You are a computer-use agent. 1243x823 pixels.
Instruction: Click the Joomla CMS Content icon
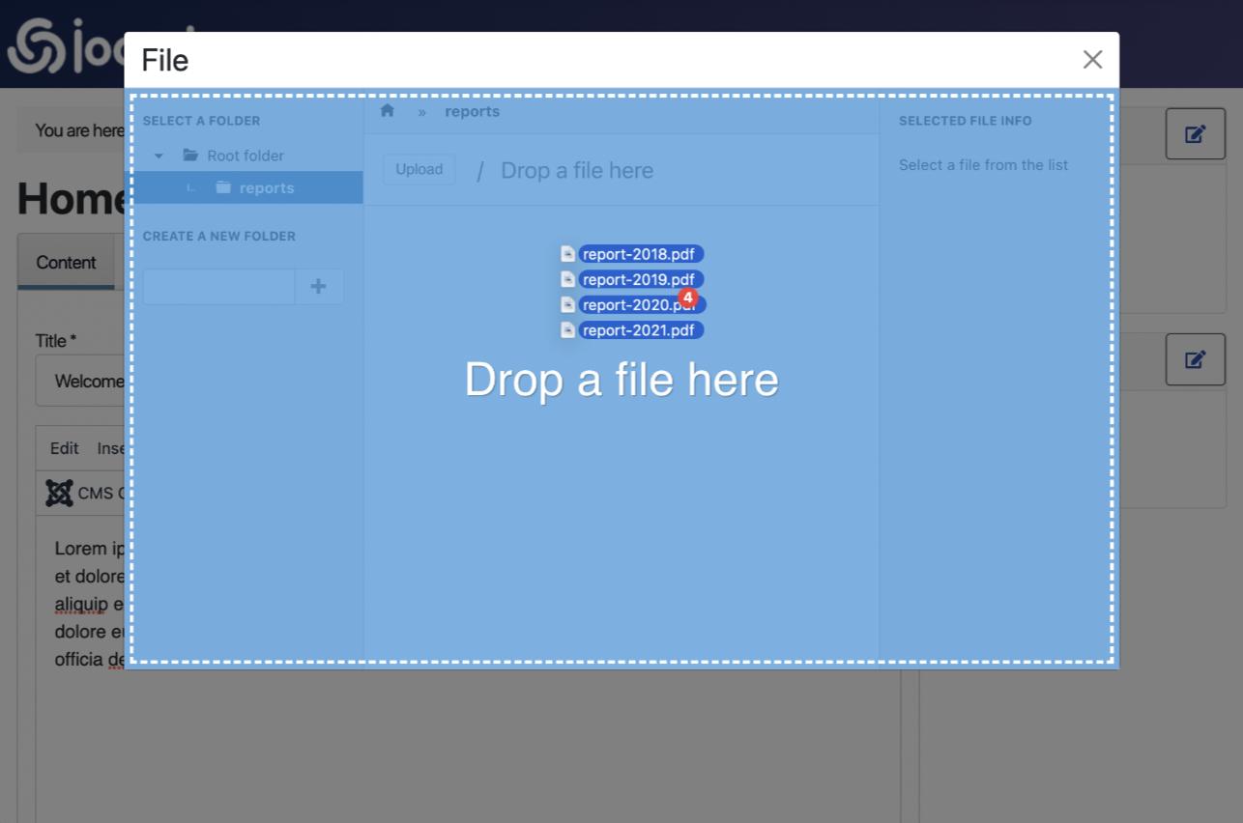(x=60, y=494)
